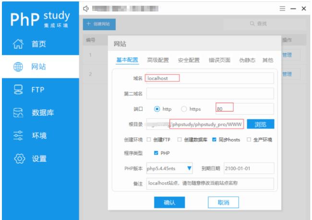312x220 pixels.
Task: Open the 安全配置 tab
Action: (x=189, y=60)
